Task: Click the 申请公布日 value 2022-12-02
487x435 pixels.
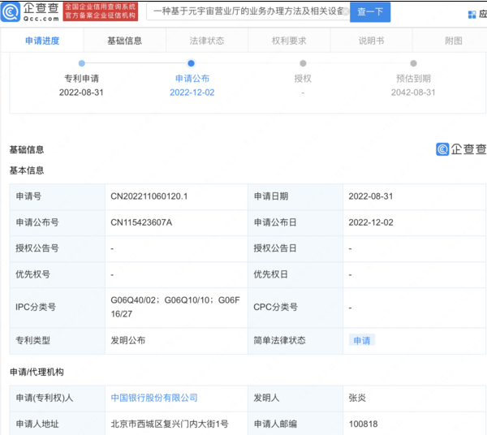Action: coord(371,222)
